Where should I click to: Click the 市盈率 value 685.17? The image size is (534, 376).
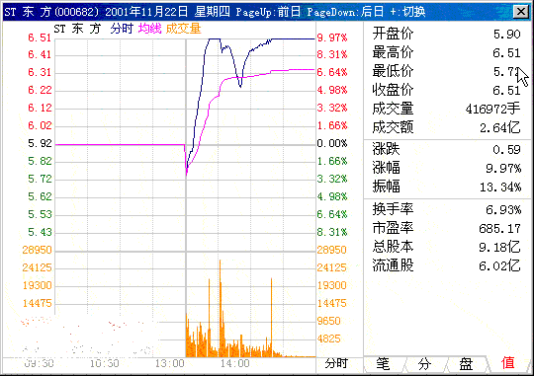point(499,229)
